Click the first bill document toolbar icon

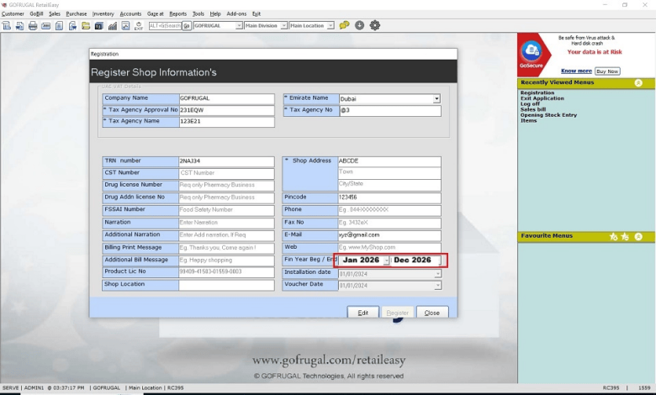click(x=6, y=26)
